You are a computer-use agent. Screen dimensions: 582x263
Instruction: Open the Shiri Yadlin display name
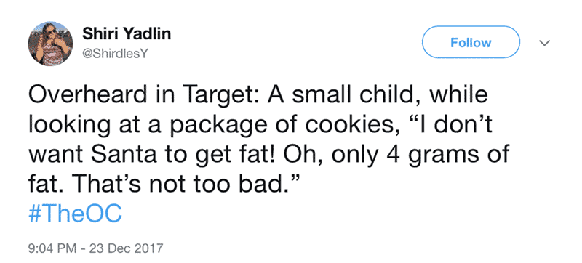pyautogui.click(x=127, y=34)
